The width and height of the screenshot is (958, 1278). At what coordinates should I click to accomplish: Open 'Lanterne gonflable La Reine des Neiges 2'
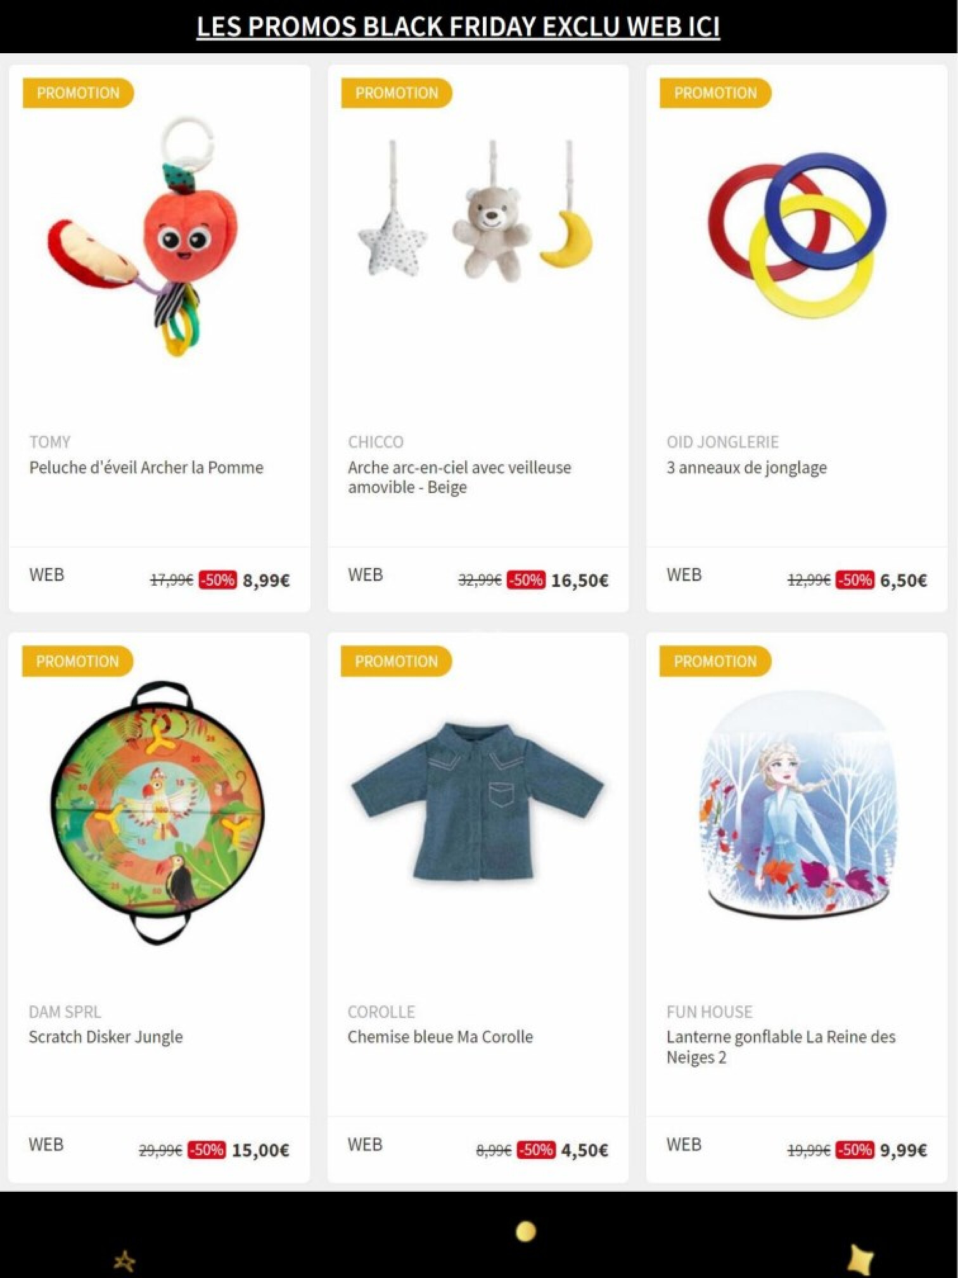point(781,1047)
